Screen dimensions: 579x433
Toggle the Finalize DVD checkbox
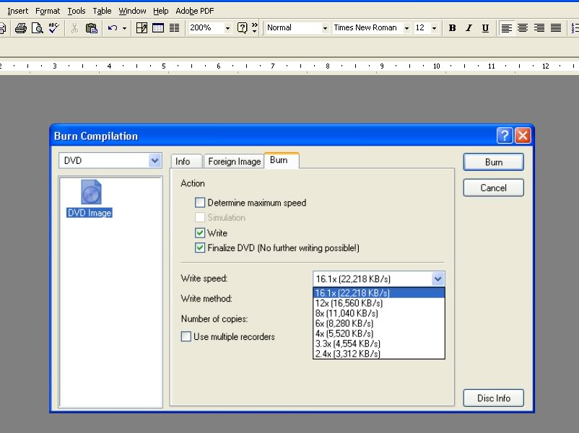tap(200, 248)
